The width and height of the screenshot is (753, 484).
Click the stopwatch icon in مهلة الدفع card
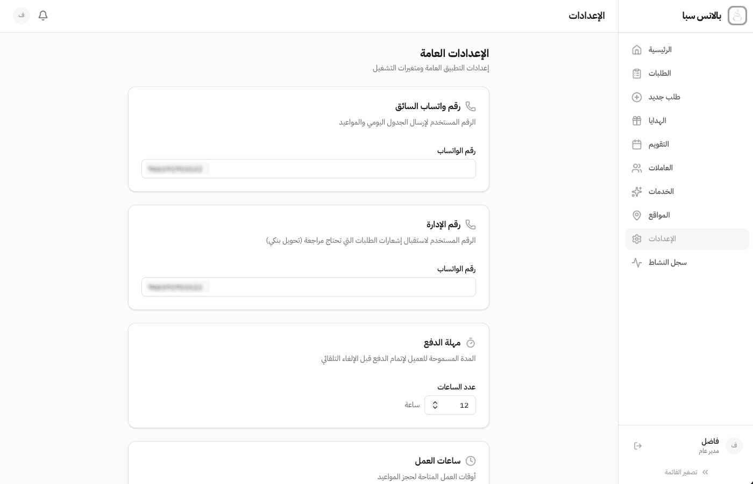tap(471, 343)
